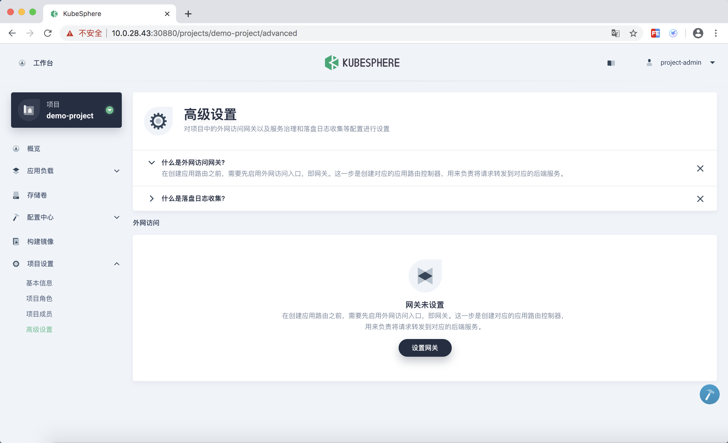Open the 工作台 workbench link

(x=43, y=63)
